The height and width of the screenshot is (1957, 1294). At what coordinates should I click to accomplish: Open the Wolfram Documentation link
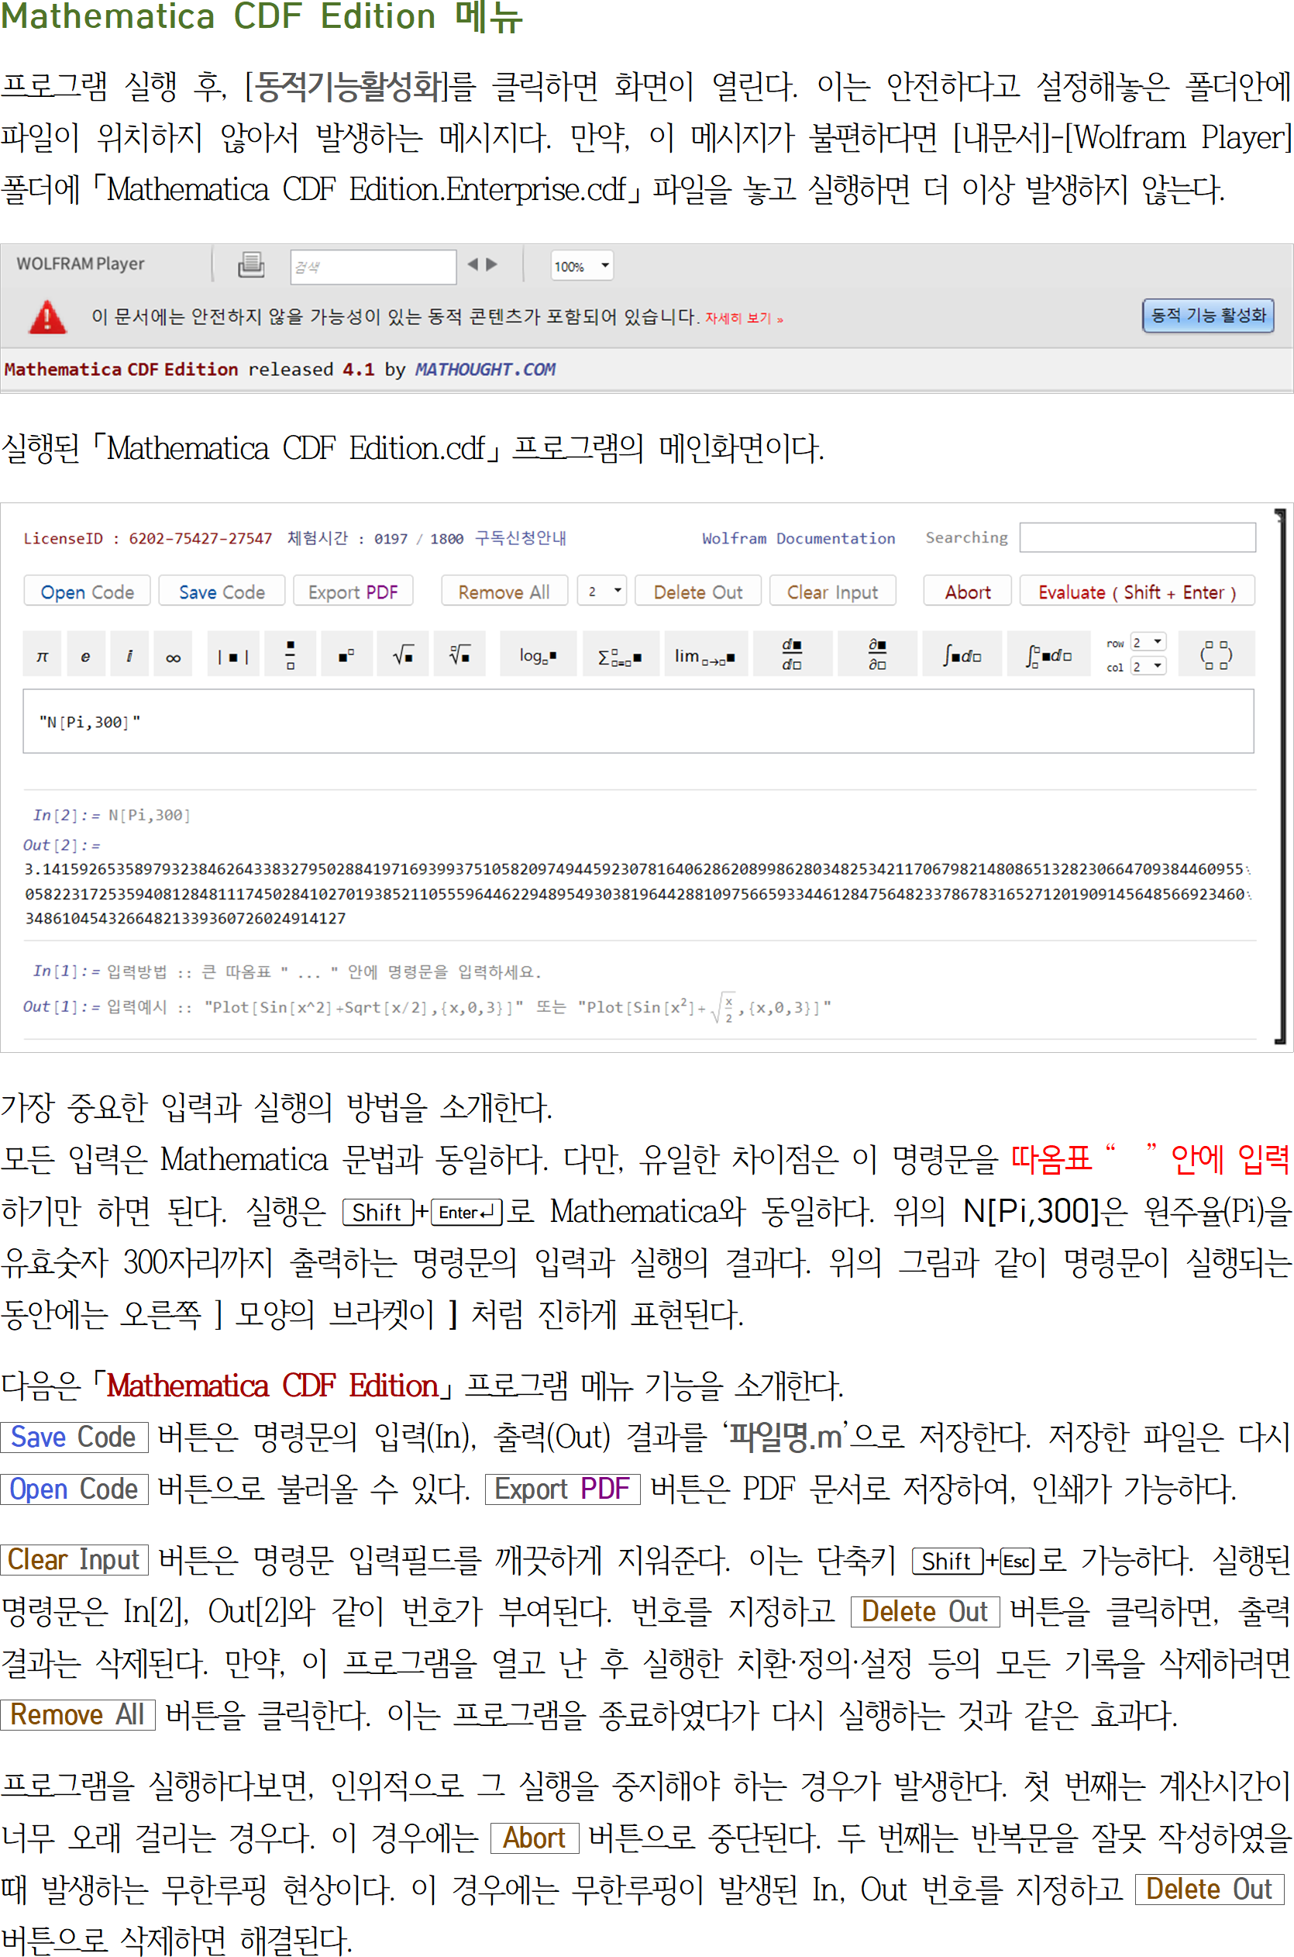pyautogui.click(x=798, y=538)
